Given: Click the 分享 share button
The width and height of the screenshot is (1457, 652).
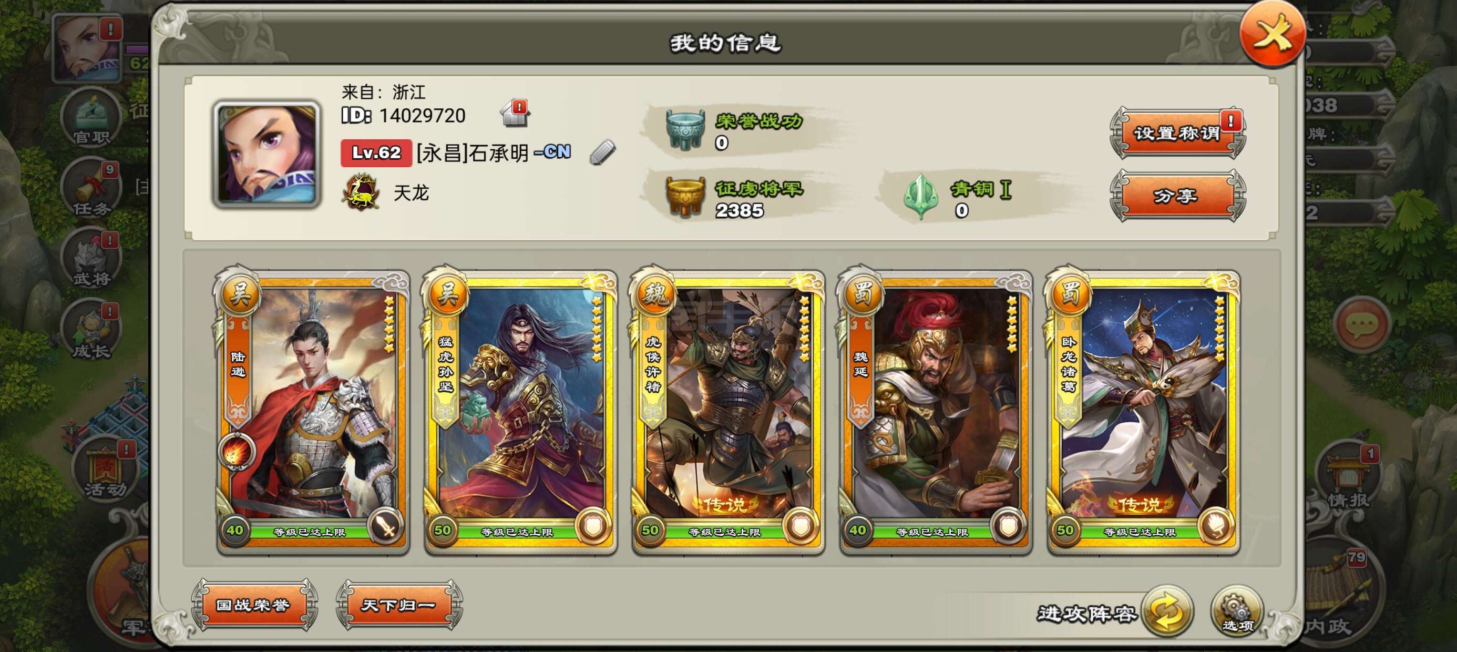Looking at the screenshot, I should point(1177,196).
